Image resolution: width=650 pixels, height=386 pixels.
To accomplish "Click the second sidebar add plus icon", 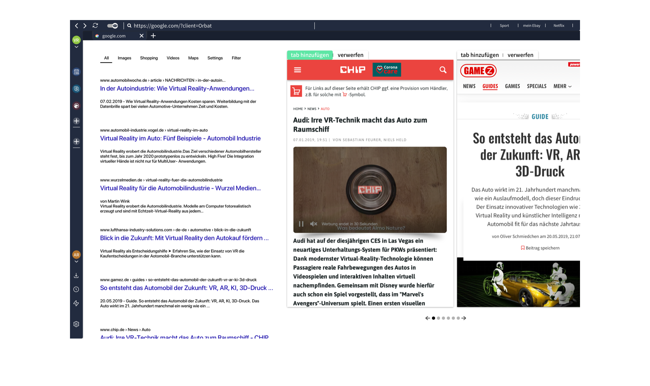I will [76, 141].
